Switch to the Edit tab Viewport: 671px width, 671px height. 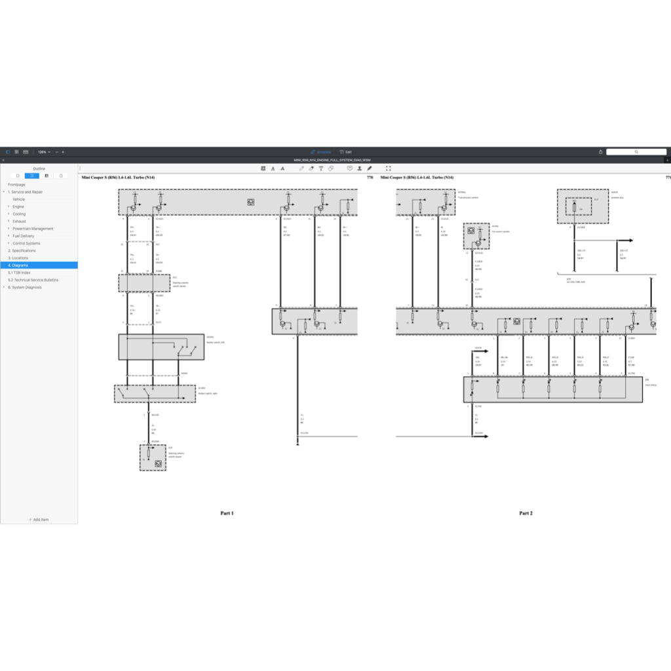pos(345,152)
